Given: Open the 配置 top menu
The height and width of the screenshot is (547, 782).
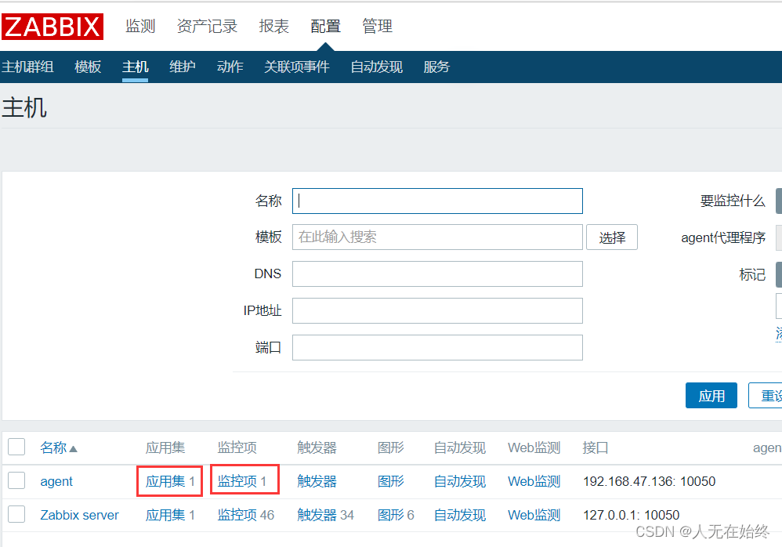Looking at the screenshot, I should click(325, 26).
